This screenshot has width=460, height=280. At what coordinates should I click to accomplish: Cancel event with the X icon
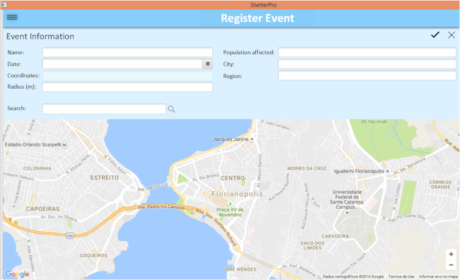[451, 35]
